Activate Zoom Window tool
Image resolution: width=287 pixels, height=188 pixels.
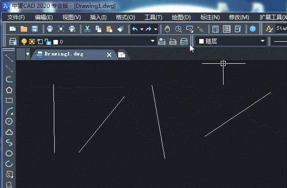coord(189,29)
